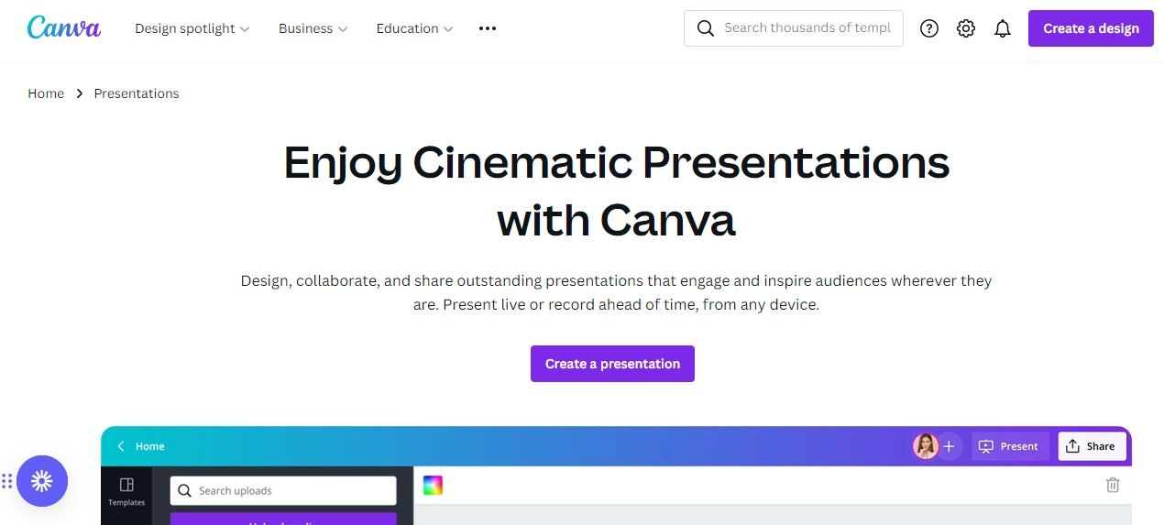
Task: Add collaborator with the plus icon
Action: tap(949, 446)
